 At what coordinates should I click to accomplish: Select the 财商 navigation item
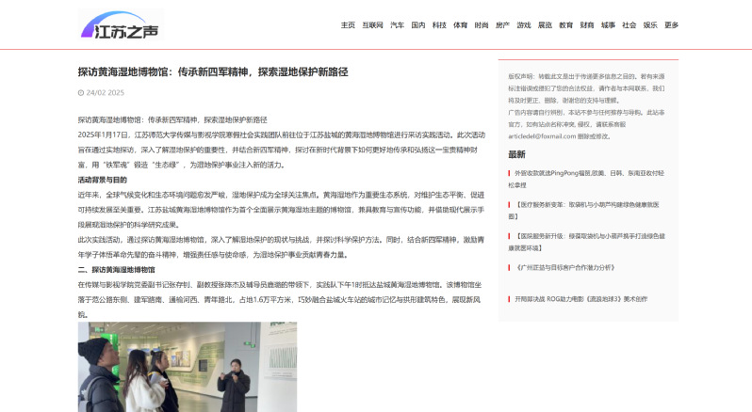(x=587, y=25)
